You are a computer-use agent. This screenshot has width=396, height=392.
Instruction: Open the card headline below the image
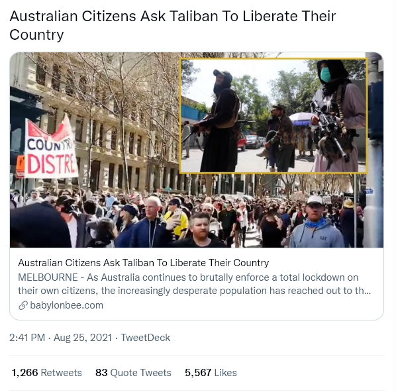click(143, 263)
